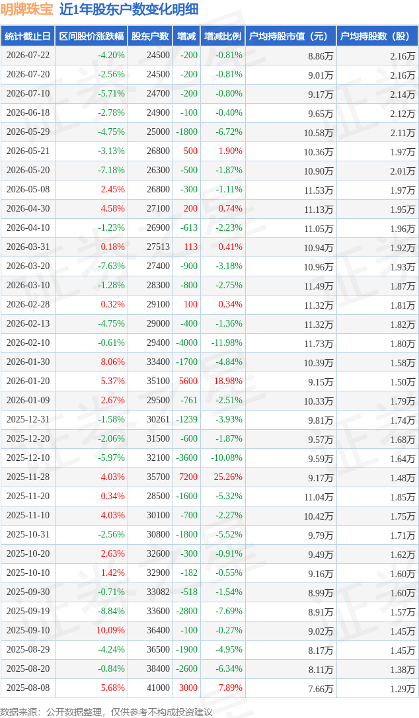Select the 户均持股市值（元） column header

291,36
